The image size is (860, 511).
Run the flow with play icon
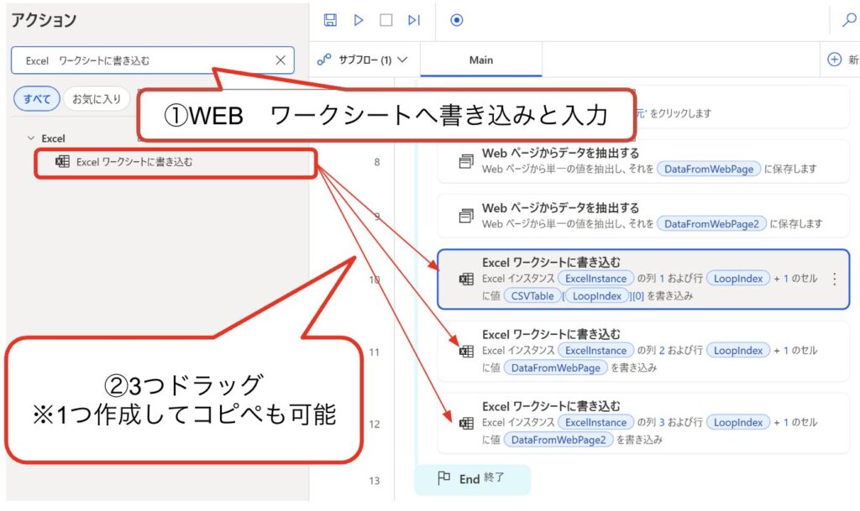359,20
